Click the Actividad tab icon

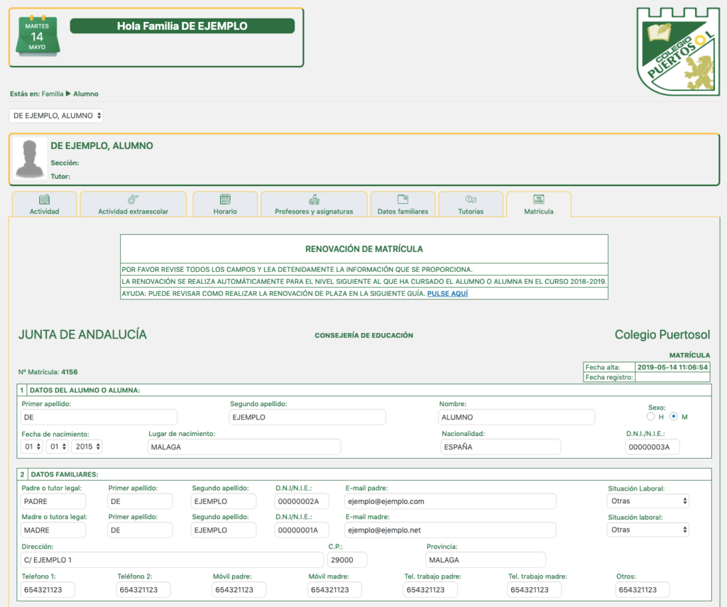tap(44, 199)
